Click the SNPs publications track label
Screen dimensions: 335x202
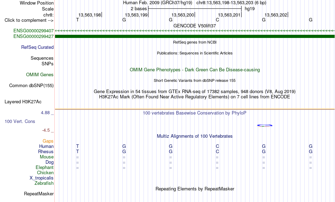tap(48, 64)
